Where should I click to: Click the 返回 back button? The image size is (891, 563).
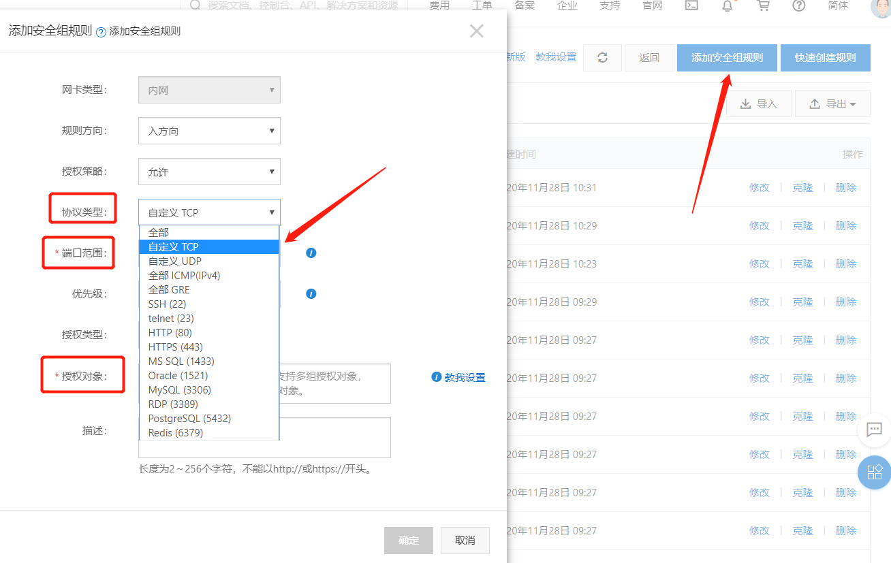(x=649, y=58)
